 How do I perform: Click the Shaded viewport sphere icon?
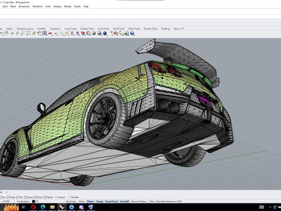pyautogui.click(x=94, y=33)
